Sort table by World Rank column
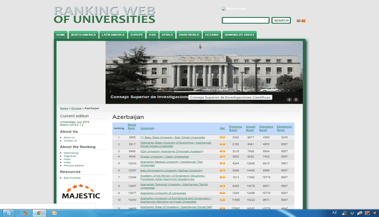The image size is (379, 217). coord(131,127)
